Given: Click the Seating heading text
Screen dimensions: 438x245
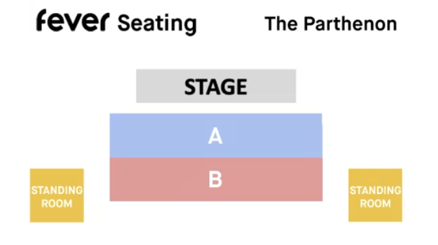Looking at the screenshot, I should [157, 25].
